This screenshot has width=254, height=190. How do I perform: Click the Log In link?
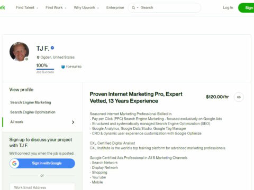(x=228, y=7)
